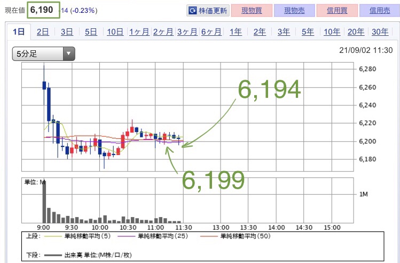Click the 1M volume axis label
Image resolution: width=400 pixels, height=263 pixels.
pyautogui.click(x=364, y=195)
